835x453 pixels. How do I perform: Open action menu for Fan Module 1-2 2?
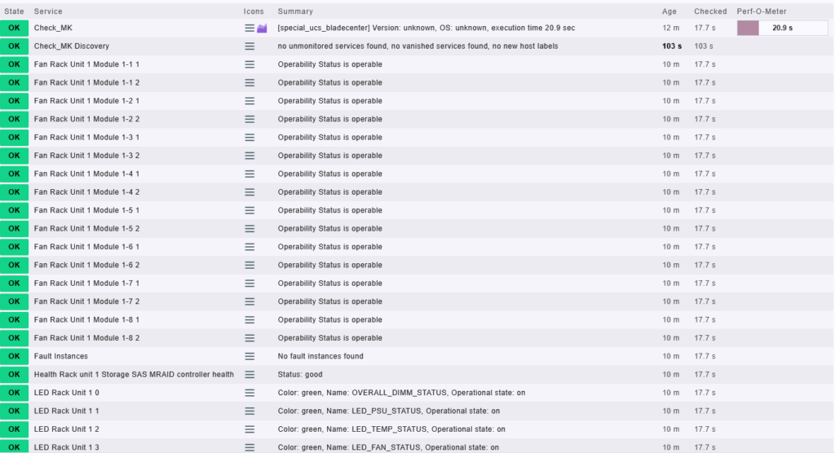tap(250, 119)
